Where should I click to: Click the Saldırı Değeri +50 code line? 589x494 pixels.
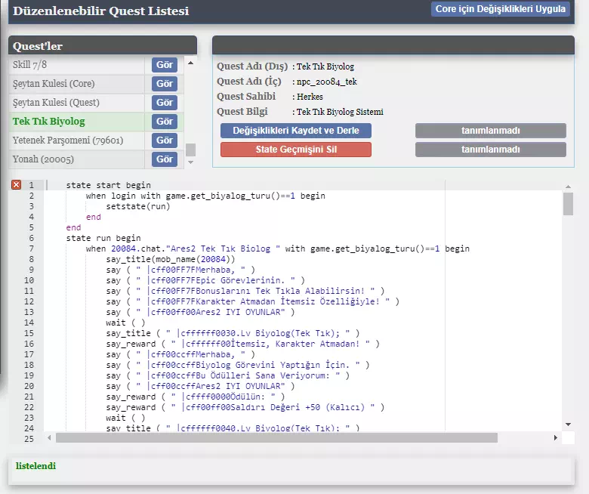(245, 407)
